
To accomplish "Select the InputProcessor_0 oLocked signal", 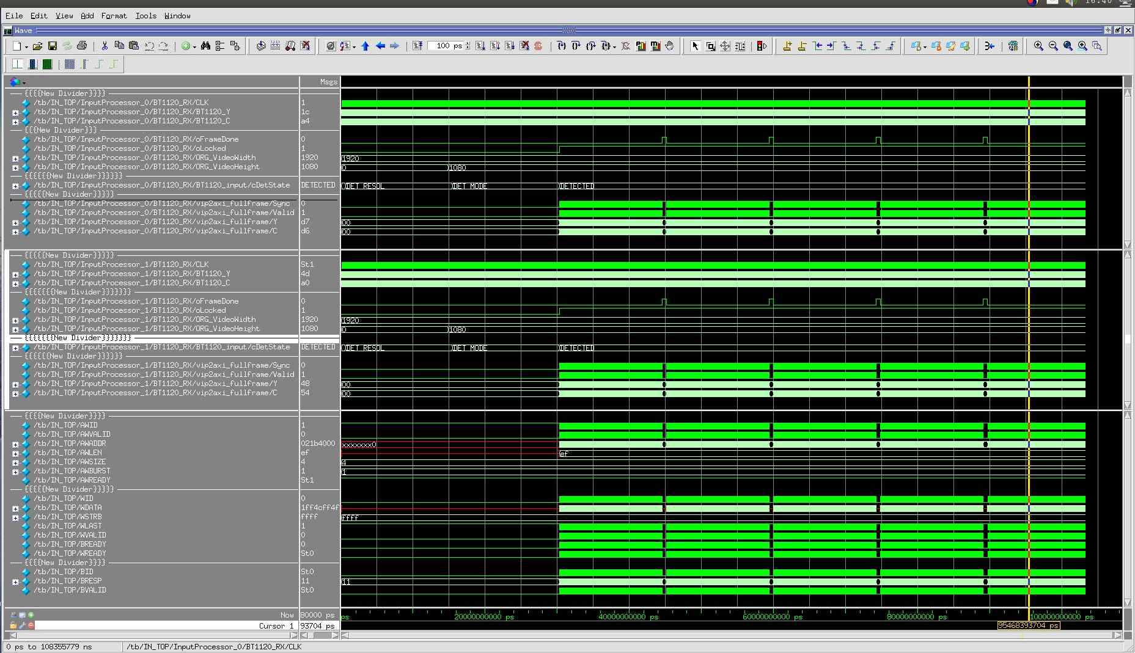I will pyautogui.click(x=130, y=148).
